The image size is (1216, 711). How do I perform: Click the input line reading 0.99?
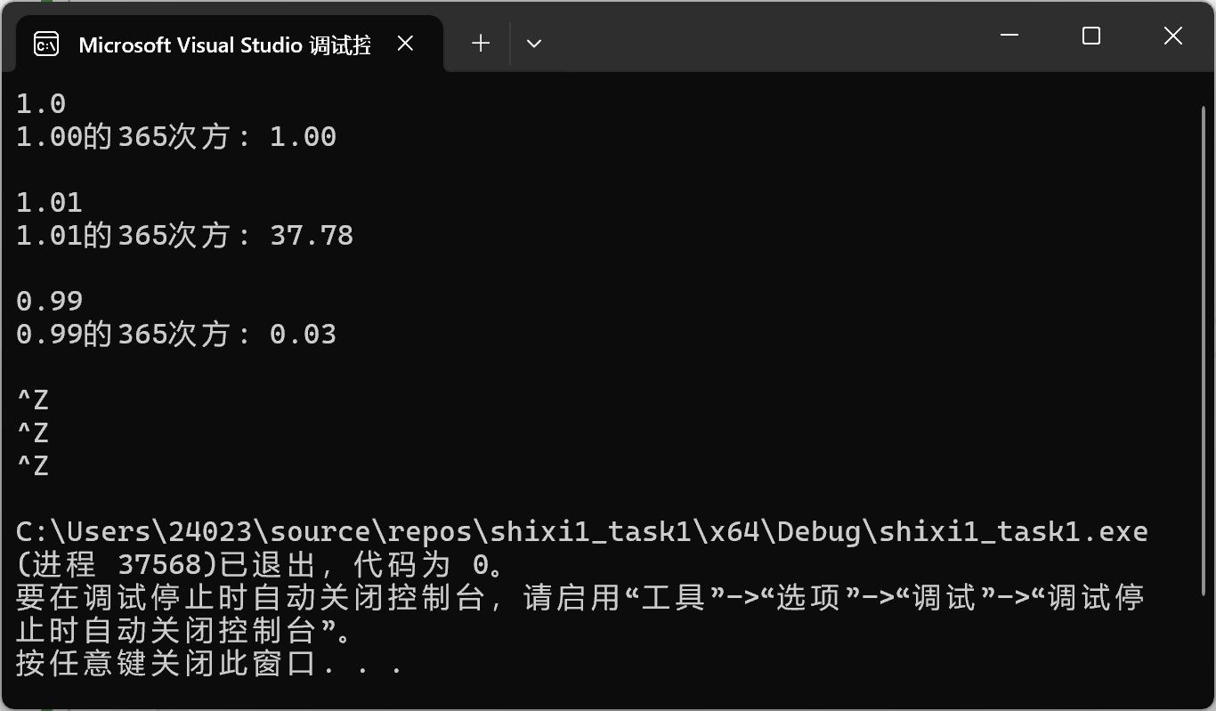coord(50,302)
